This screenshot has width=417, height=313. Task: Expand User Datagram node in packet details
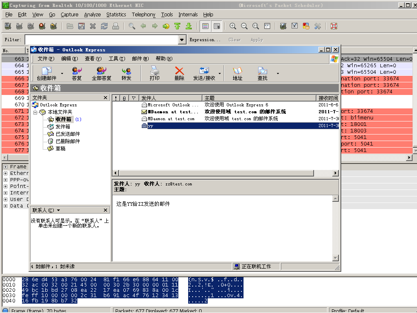tap(5, 199)
